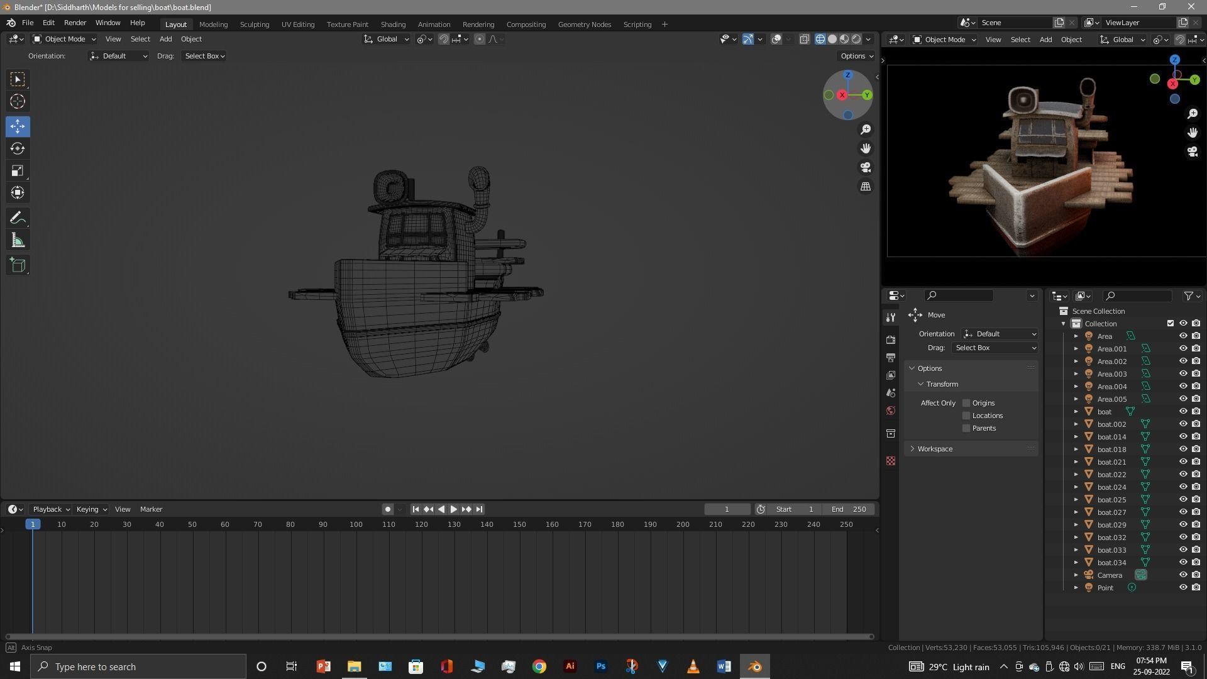1207x679 pixels.
Task: Click timeline horizontal scrollbar
Action: coord(439,636)
